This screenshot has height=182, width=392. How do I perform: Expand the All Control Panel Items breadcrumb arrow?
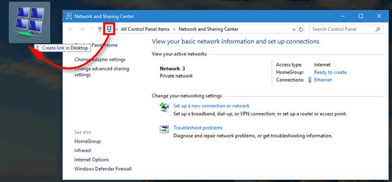tap(174, 29)
